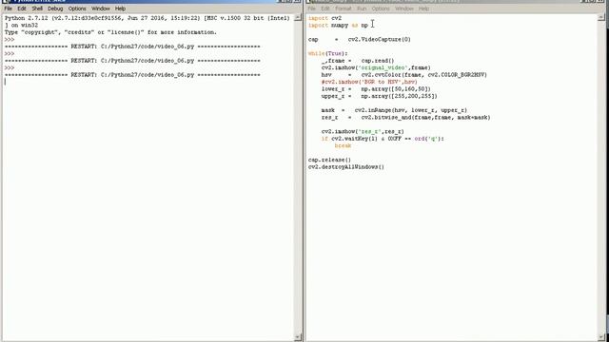Click the lower_r np.array([50,160,50]) line
This screenshot has height=342, width=609.
tap(376, 89)
